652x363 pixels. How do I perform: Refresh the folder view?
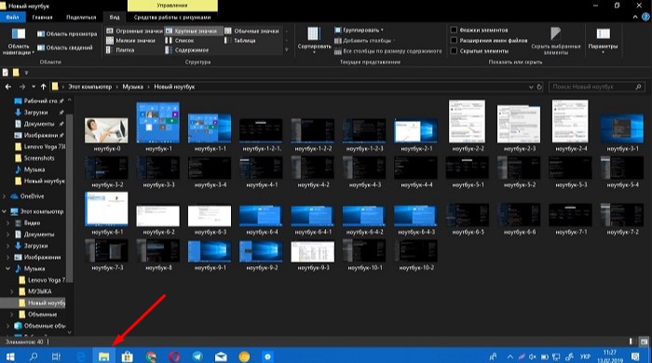pyautogui.click(x=539, y=87)
